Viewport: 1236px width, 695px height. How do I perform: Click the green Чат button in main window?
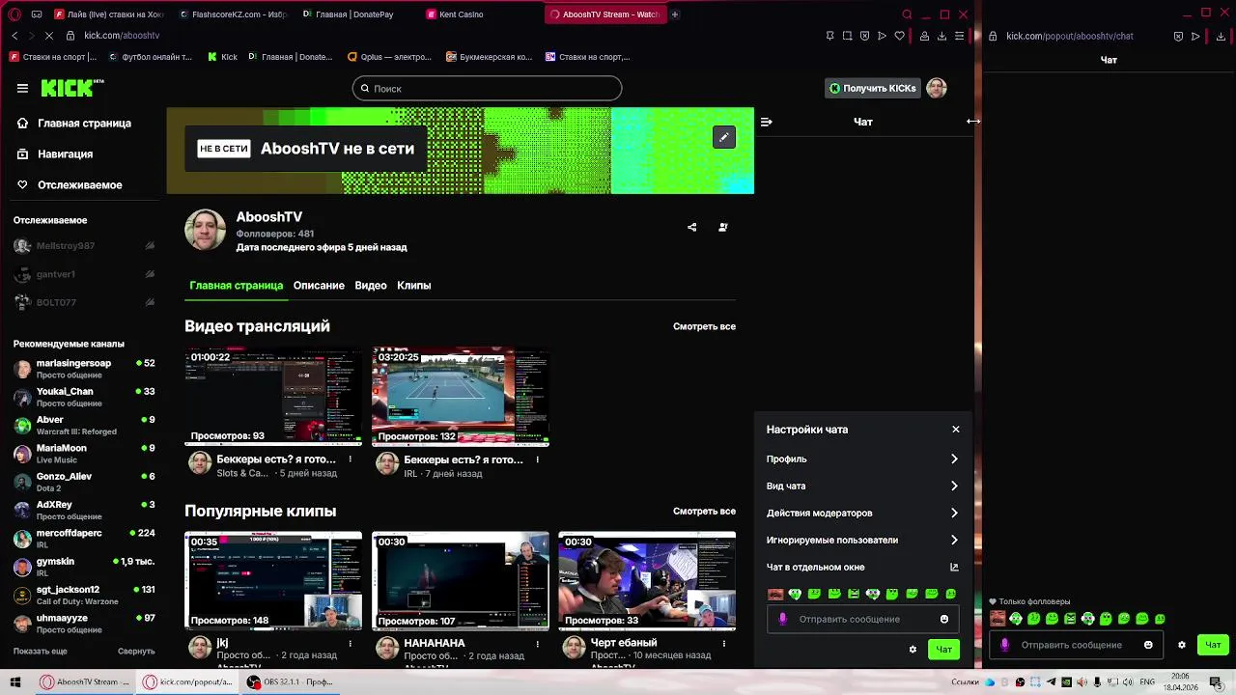[x=943, y=650]
